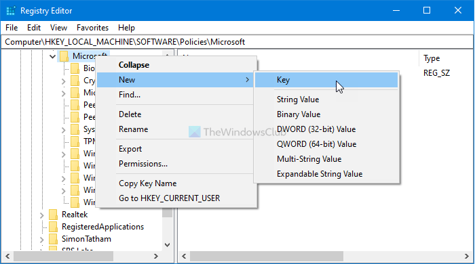Click tree pane scroll left arrow
Screen dimensions: 475x264
pyautogui.click(x=7, y=256)
